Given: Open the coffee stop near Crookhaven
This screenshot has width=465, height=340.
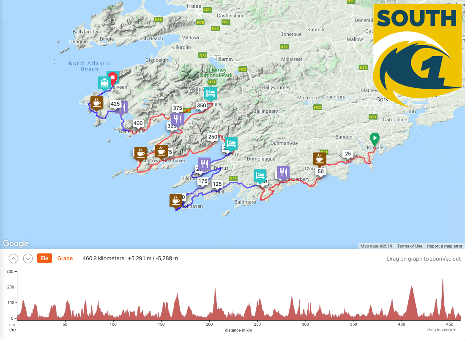Looking at the screenshot, I should tap(176, 201).
